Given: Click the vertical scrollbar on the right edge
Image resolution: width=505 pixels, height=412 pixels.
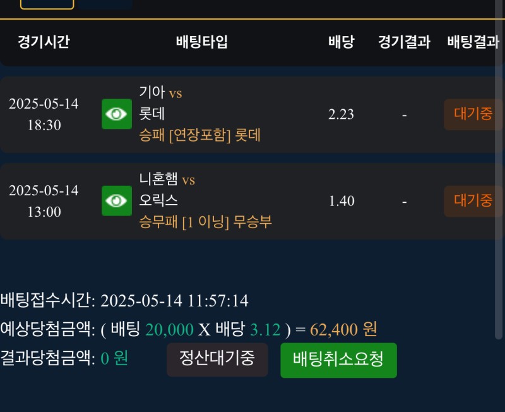Looking at the screenshot, I should pos(501,190).
